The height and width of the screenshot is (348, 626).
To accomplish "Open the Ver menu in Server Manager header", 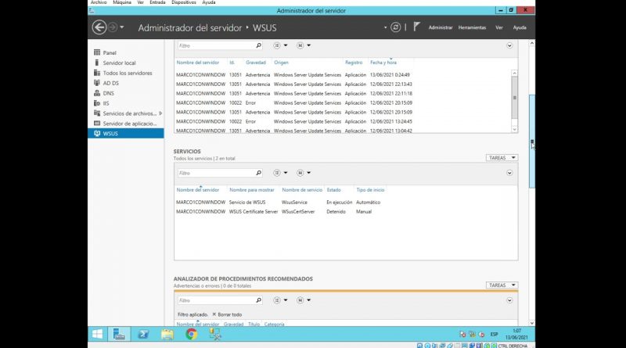I will tap(499, 27).
